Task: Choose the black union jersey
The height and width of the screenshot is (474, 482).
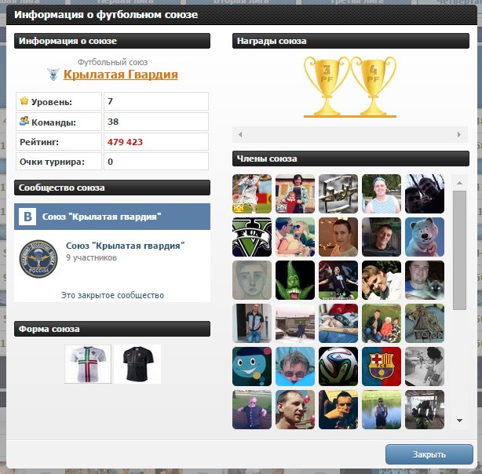Action: click(137, 364)
